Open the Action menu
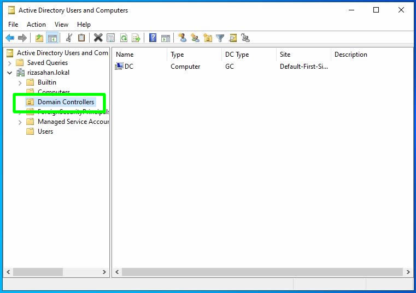 tap(36, 25)
